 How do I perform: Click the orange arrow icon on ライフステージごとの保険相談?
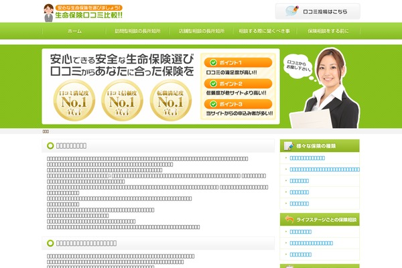pyautogui.click(x=289, y=219)
